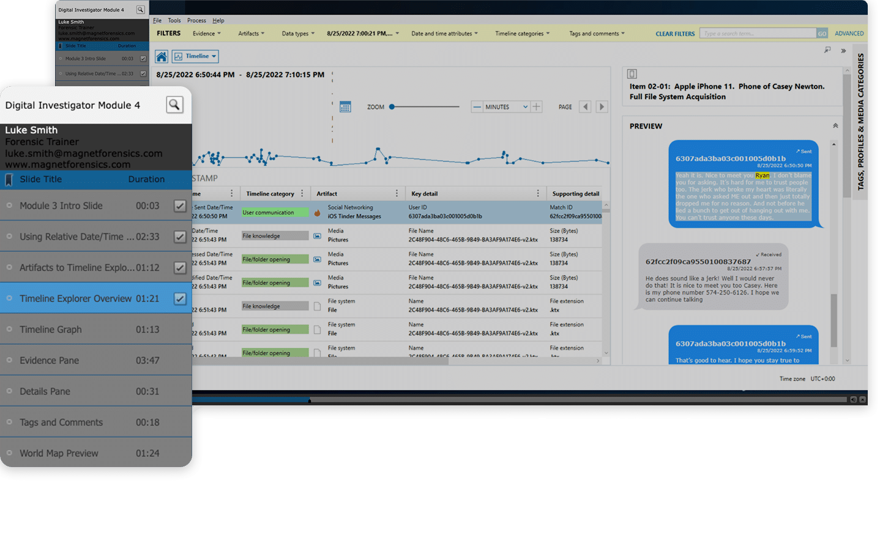Open the Tools menu
The height and width of the screenshot is (538, 880).
174,20
